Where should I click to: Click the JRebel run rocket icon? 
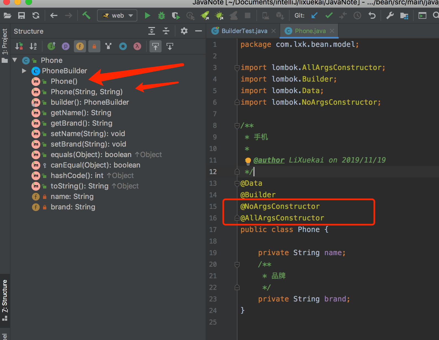[x=205, y=15]
